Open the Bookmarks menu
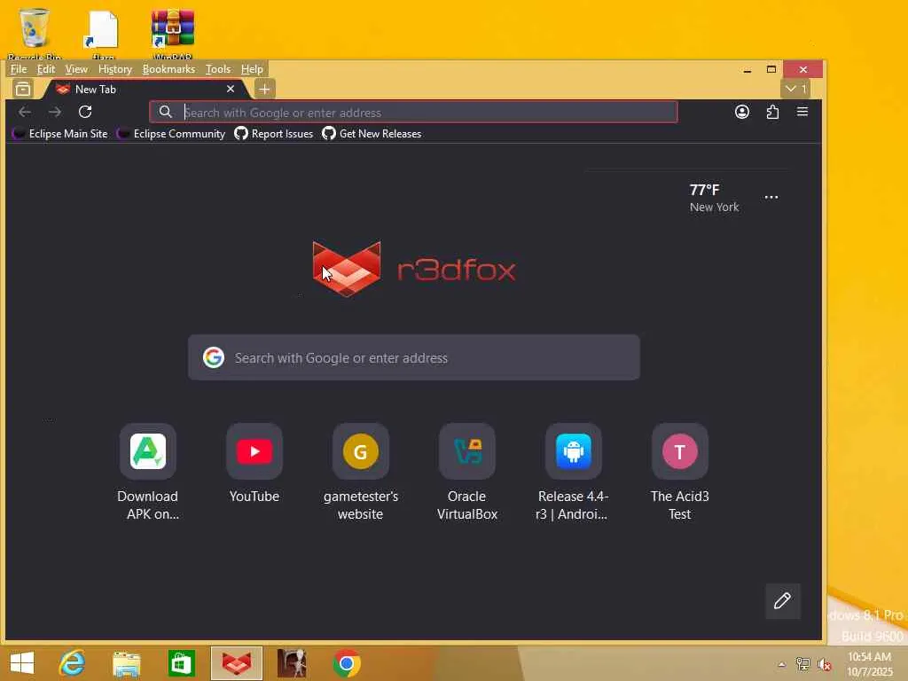Image resolution: width=908 pixels, height=681 pixels. click(168, 69)
